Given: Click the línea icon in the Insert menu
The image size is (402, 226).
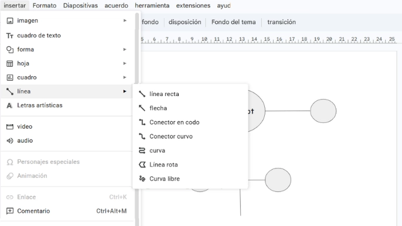Looking at the screenshot, I should click(x=10, y=91).
